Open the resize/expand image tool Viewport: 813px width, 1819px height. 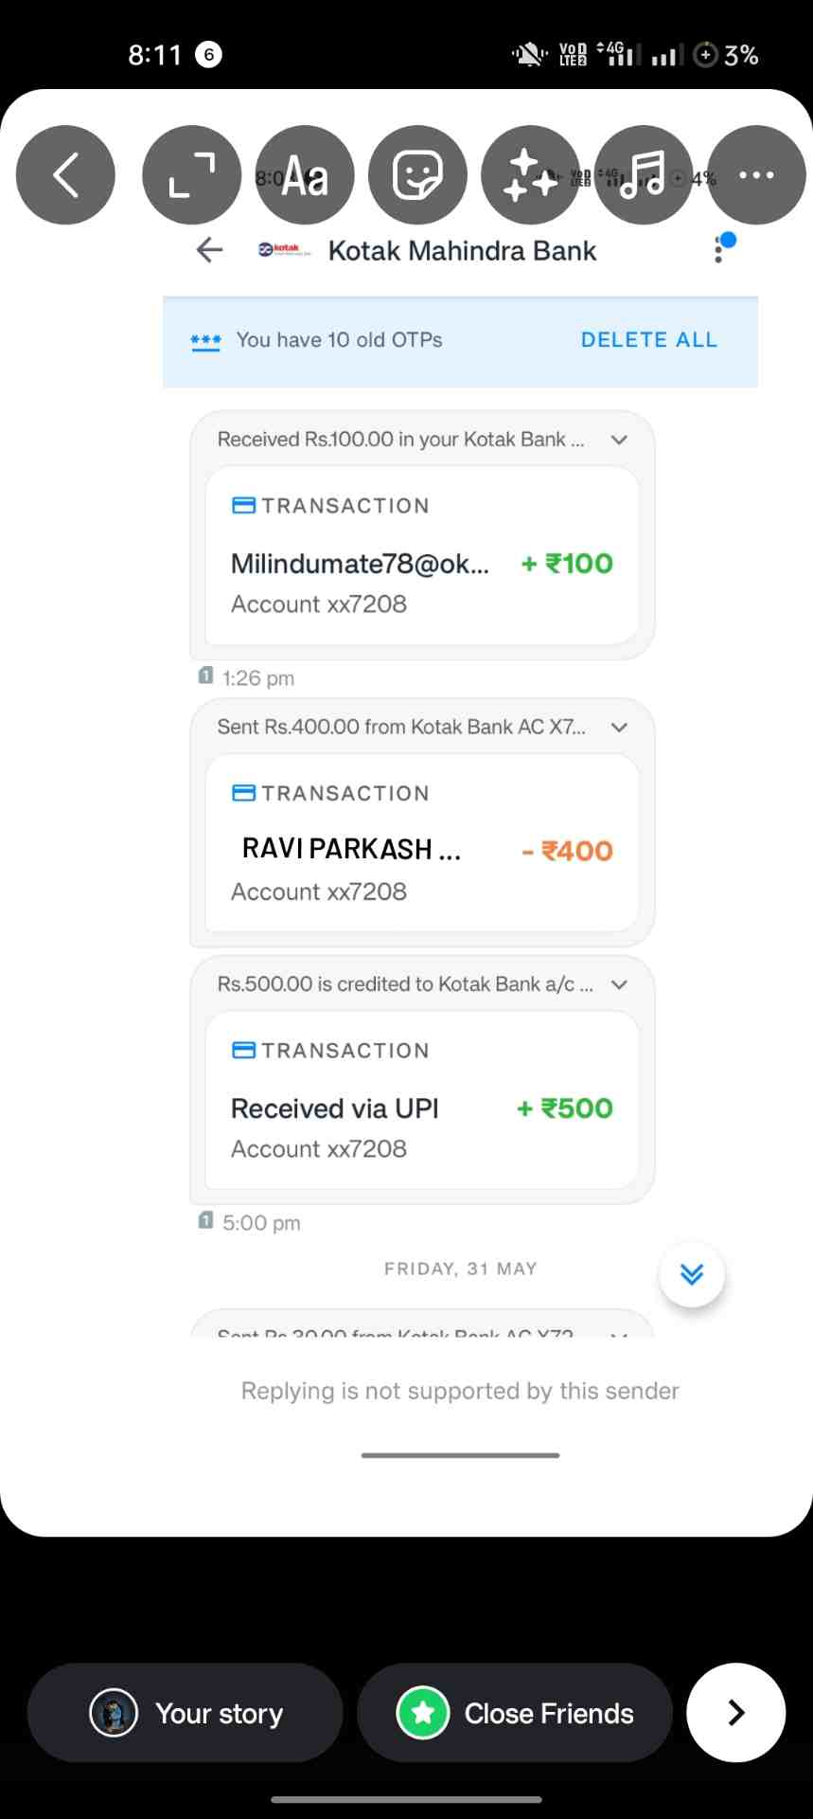click(x=192, y=175)
